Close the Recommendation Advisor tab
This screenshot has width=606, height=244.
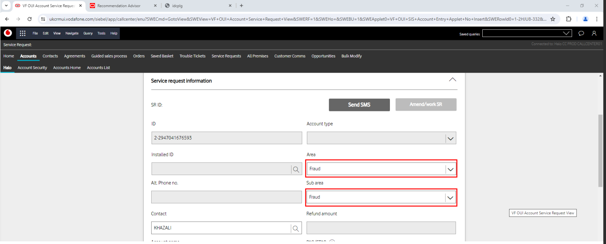pos(155,6)
